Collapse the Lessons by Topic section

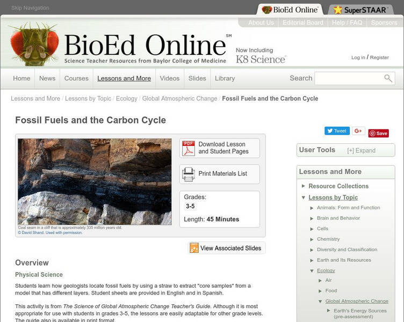point(304,197)
